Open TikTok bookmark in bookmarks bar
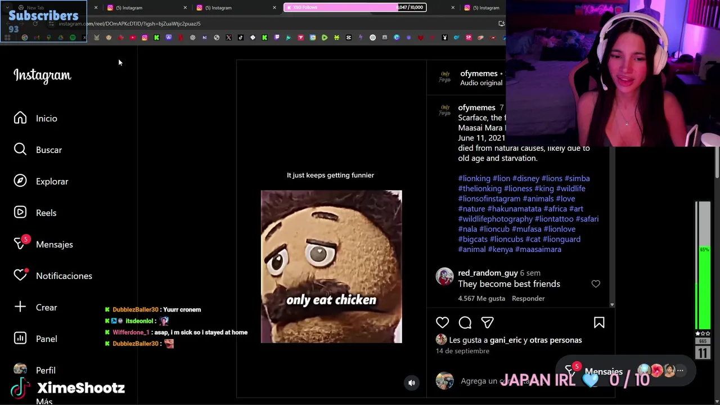The height and width of the screenshot is (405, 720). click(240, 38)
